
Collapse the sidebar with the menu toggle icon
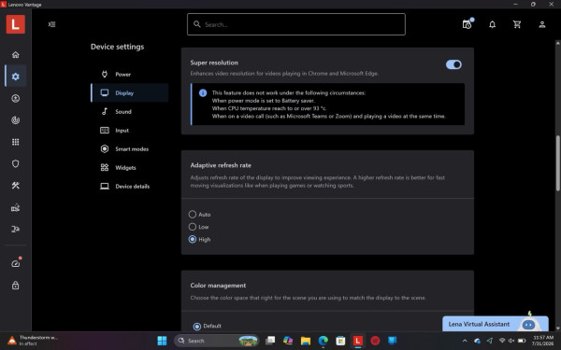pos(51,24)
